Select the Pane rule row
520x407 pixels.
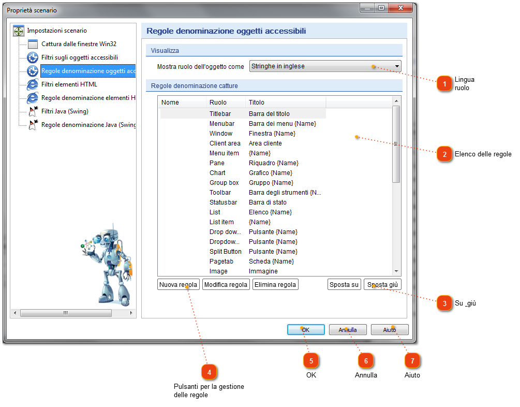pyautogui.click(x=243, y=163)
